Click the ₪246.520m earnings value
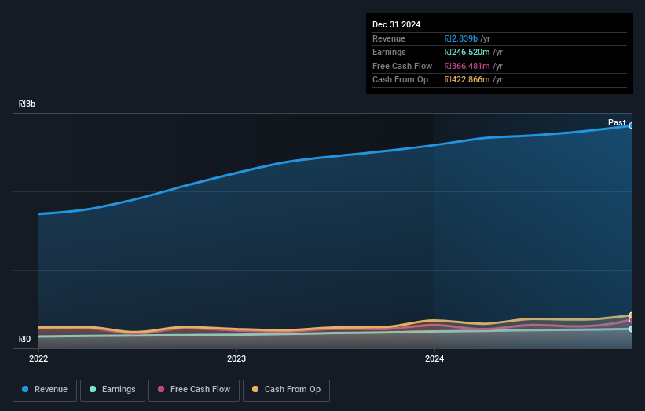The width and height of the screenshot is (645, 411). pos(467,52)
